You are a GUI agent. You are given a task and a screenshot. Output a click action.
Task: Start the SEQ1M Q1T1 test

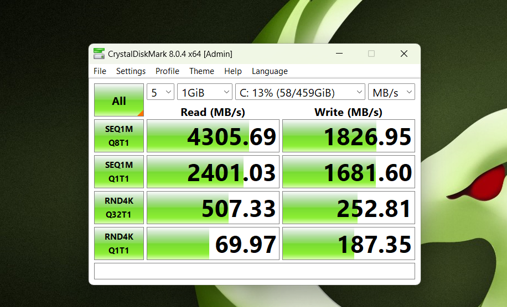click(119, 172)
